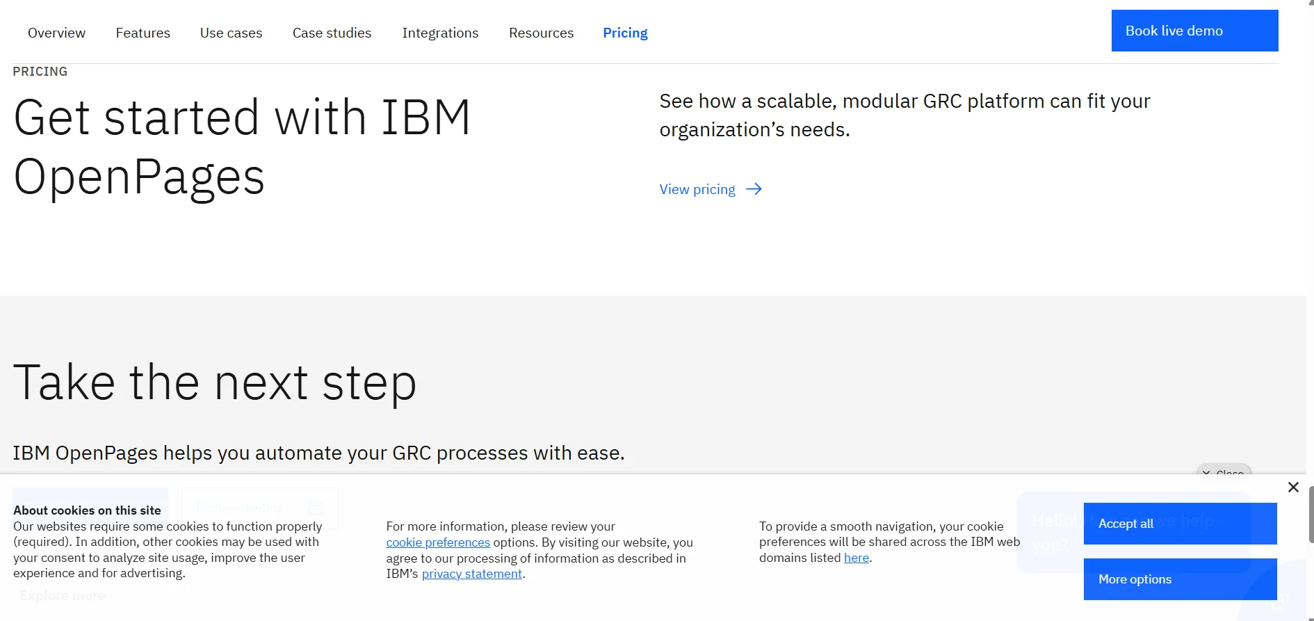Select the Use cases tab

point(231,33)
